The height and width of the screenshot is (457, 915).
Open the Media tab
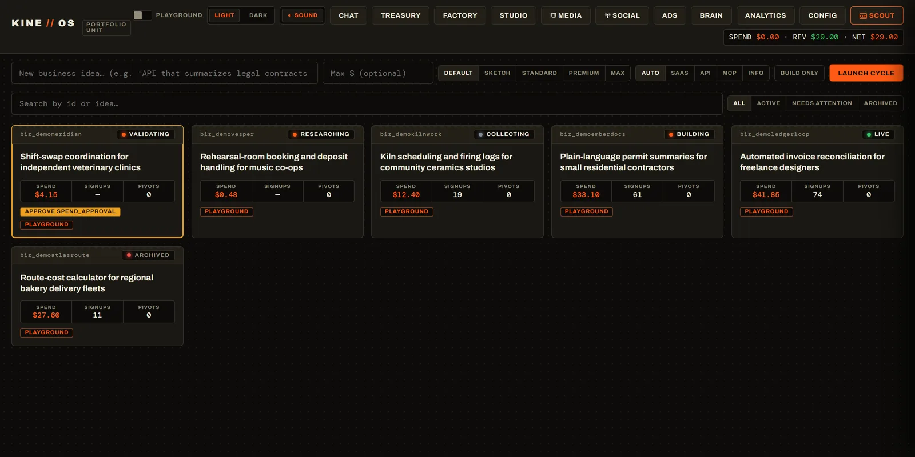click(x=566, y=15)
